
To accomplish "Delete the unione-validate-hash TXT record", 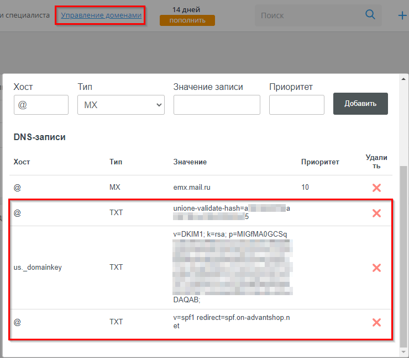I will coord(376,213).
